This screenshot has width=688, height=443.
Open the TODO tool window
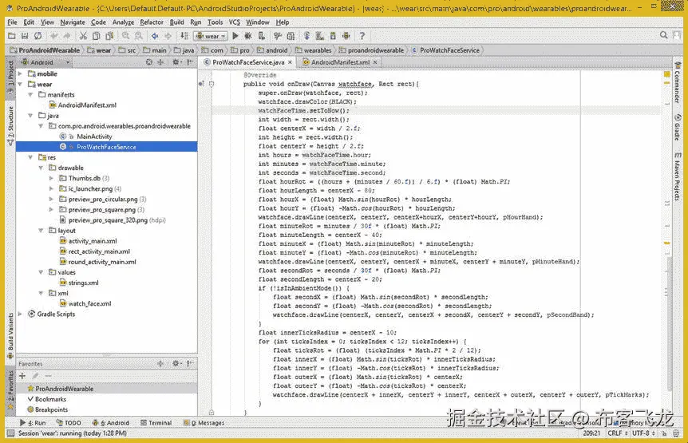point(69,423)
